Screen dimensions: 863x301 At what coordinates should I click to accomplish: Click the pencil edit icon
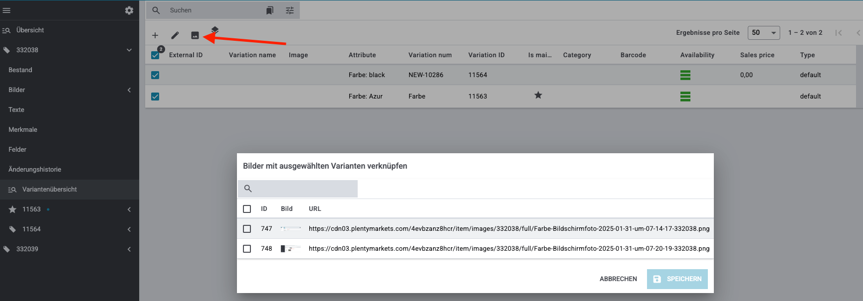pyautogui.click(x=175, y=35)
